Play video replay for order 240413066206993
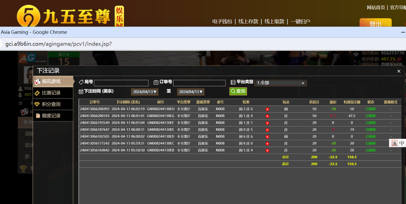This screenshot has height=204, width=406. 267,109
